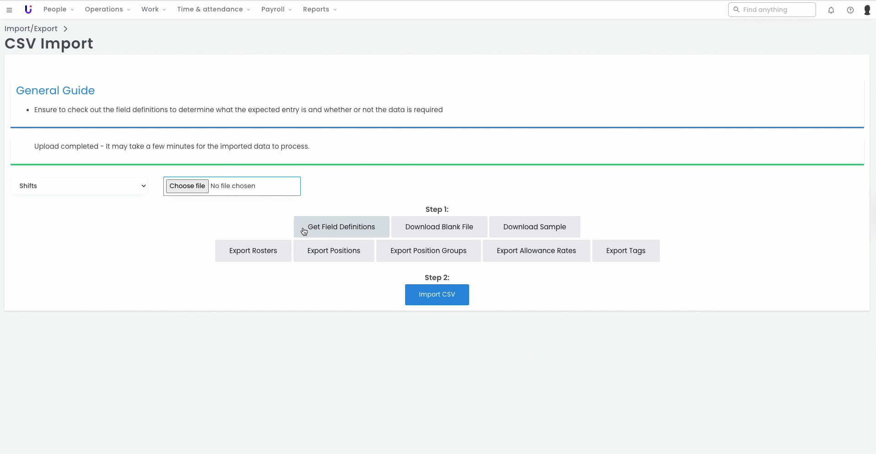Expand the People menu

pyautogui.click(x=58, y=10)
